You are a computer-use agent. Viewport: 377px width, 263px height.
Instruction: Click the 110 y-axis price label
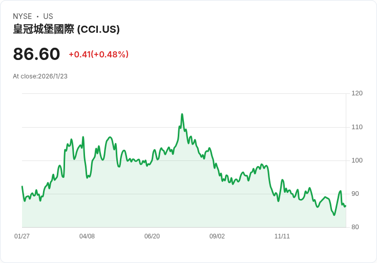tap(357, 127)
